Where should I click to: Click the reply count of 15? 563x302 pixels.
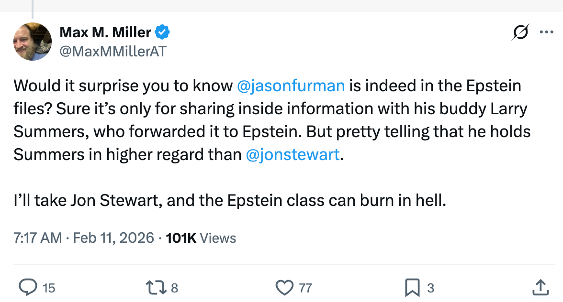[x=49, y=288]
